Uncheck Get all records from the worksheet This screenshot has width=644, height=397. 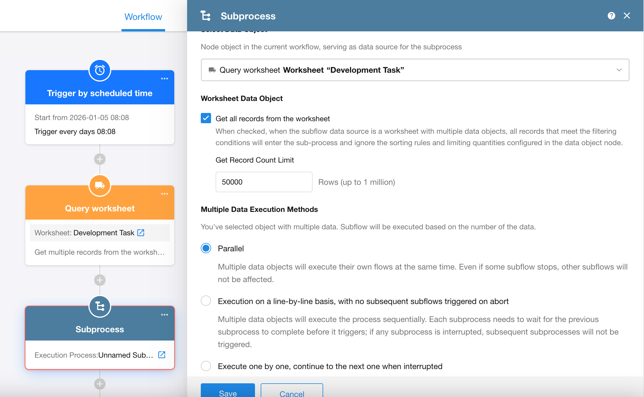(206, 118)
